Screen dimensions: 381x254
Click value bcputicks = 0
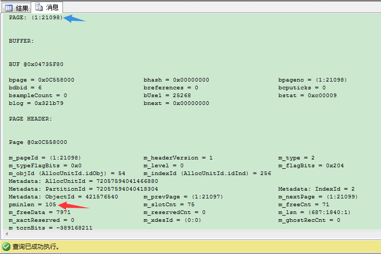pos(302,88)
